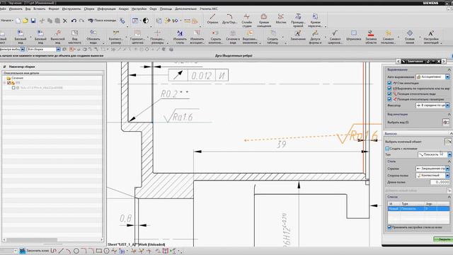Click the New file icon
Screen dimensions: 453x255
[x=18, y=21]
